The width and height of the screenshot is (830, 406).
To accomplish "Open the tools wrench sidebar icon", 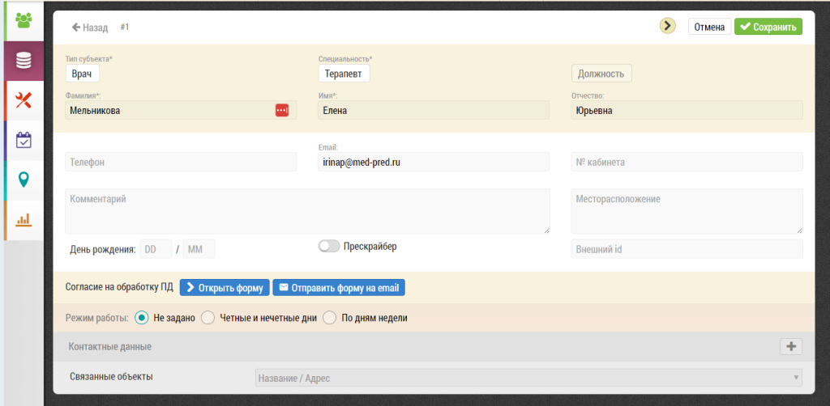I will (x=24, y=99).
